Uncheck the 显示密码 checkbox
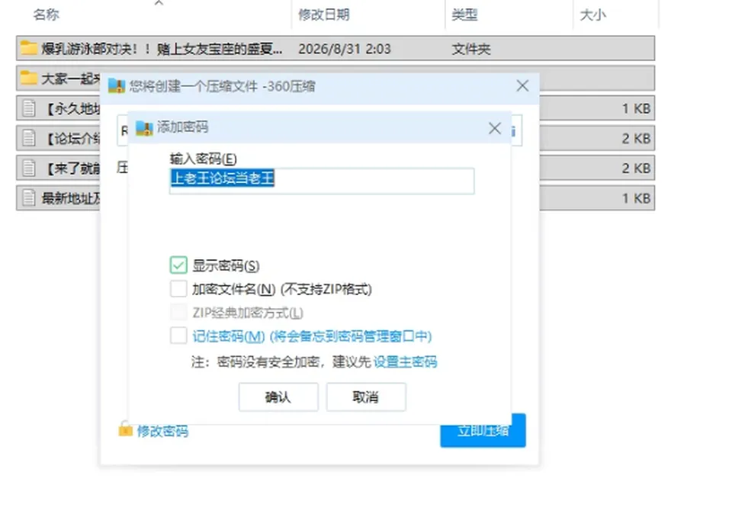The image size is (732, 530). 178,265
